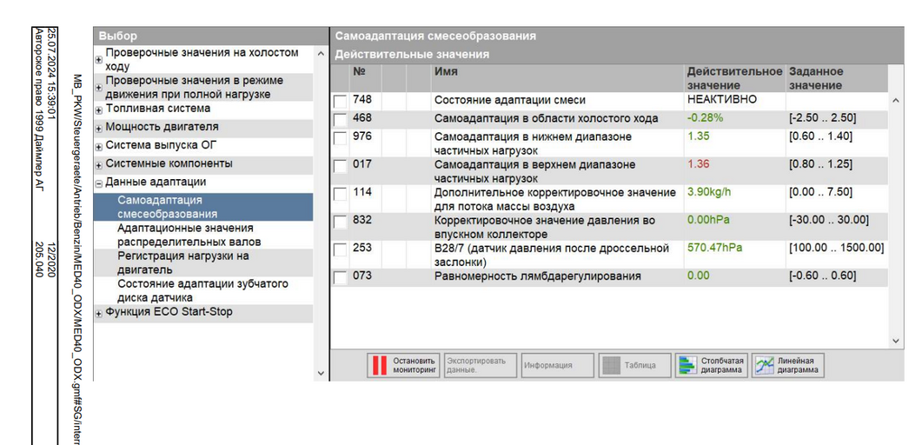Click the value 3.90kg/h
Screen dimensions: 922x445
click(x=711, y=191)
